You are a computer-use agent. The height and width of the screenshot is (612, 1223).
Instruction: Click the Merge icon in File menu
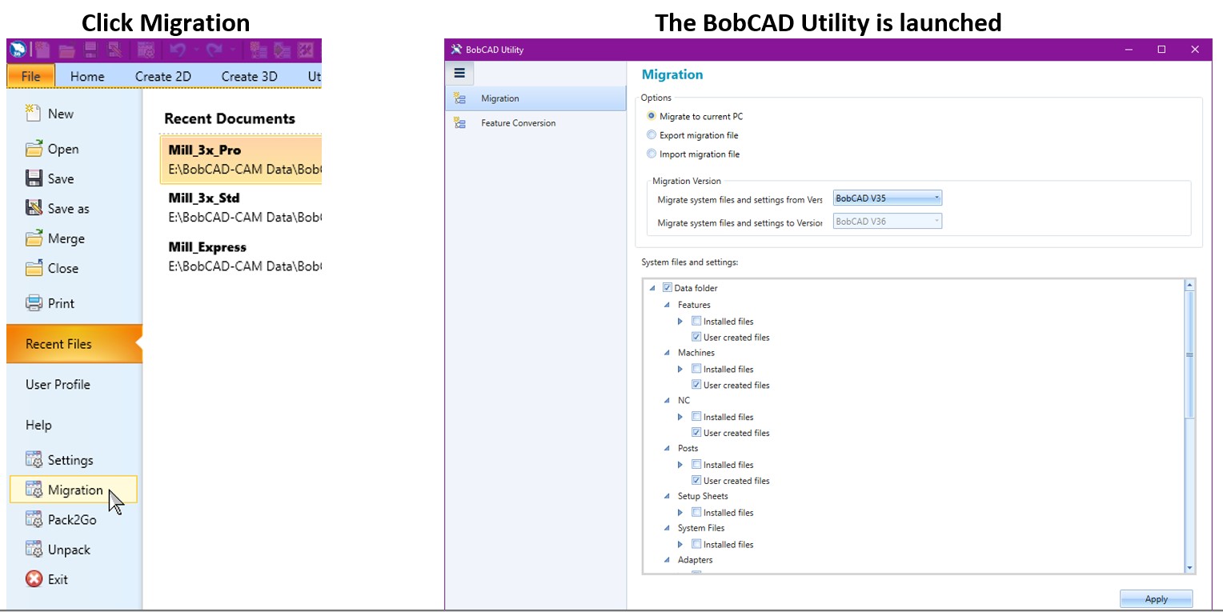tap(34, 238)
